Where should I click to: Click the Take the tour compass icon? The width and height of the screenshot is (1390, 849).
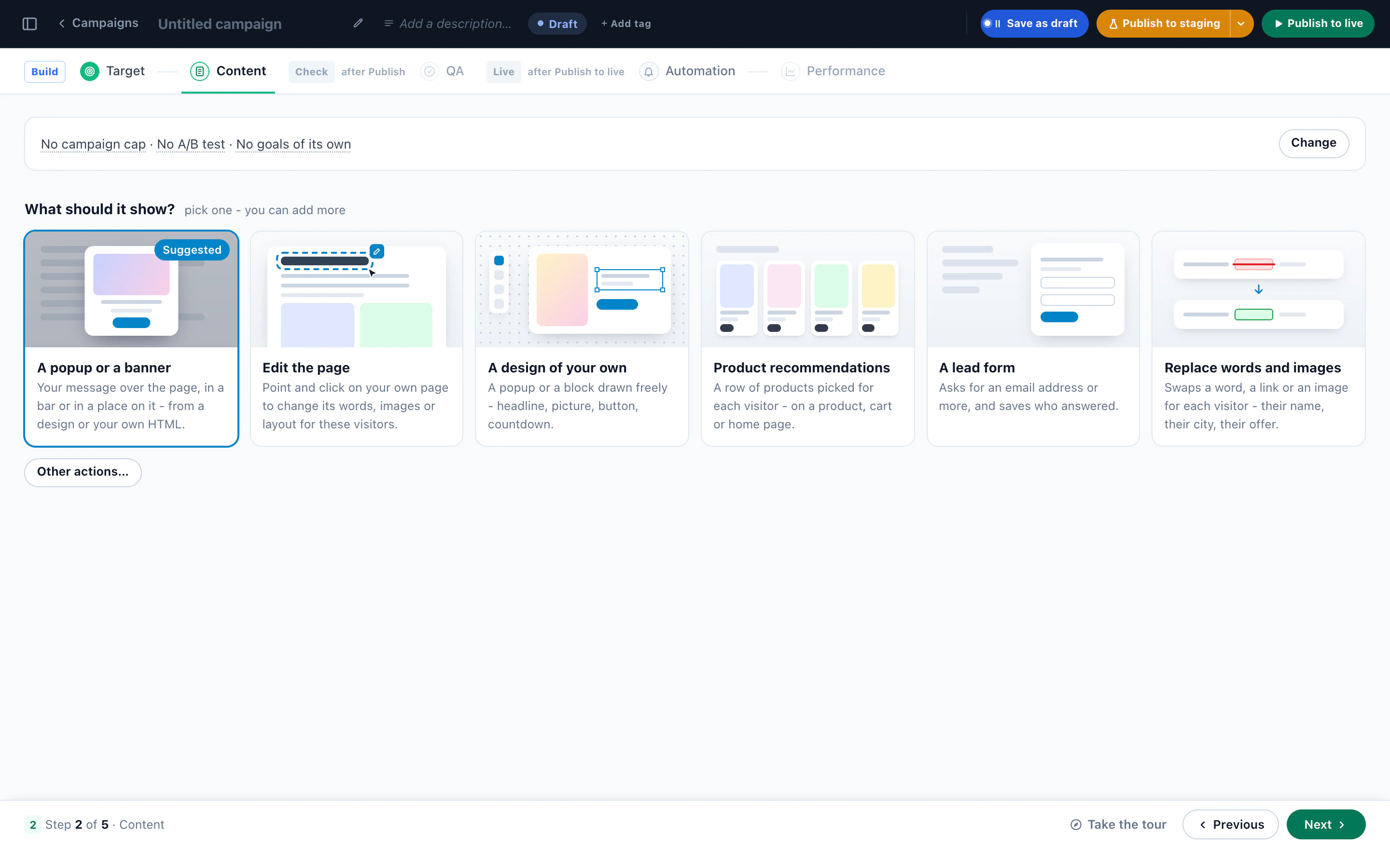point(1075,824)
